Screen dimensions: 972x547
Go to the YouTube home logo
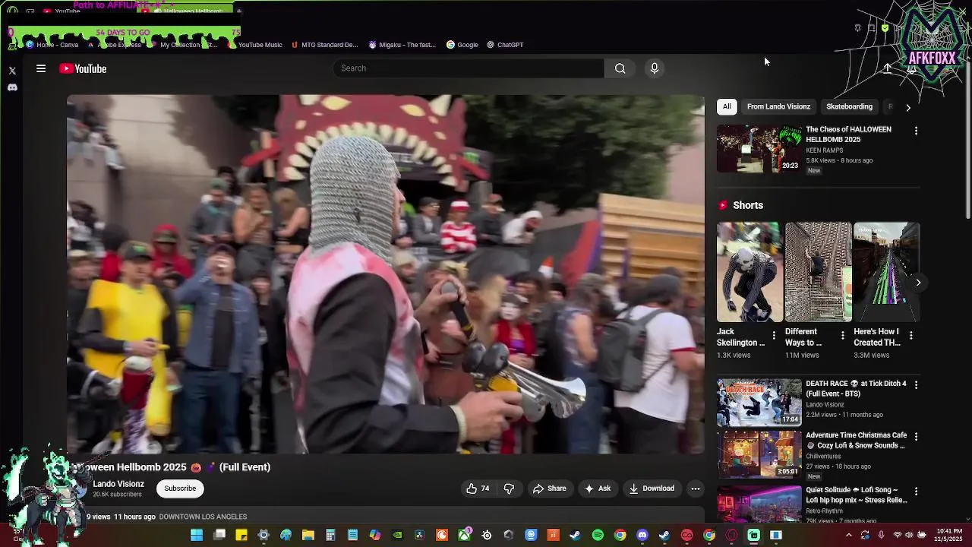tap(83, 68)
